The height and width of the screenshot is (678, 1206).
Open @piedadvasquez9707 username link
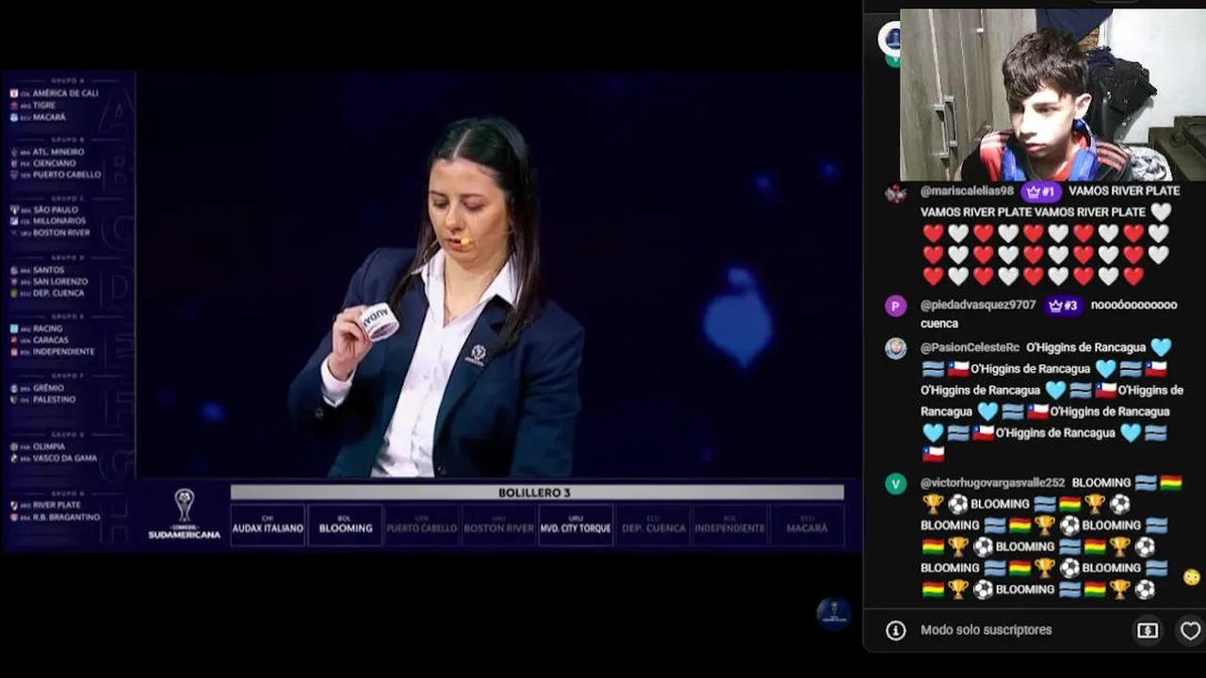tap(978, 305)
